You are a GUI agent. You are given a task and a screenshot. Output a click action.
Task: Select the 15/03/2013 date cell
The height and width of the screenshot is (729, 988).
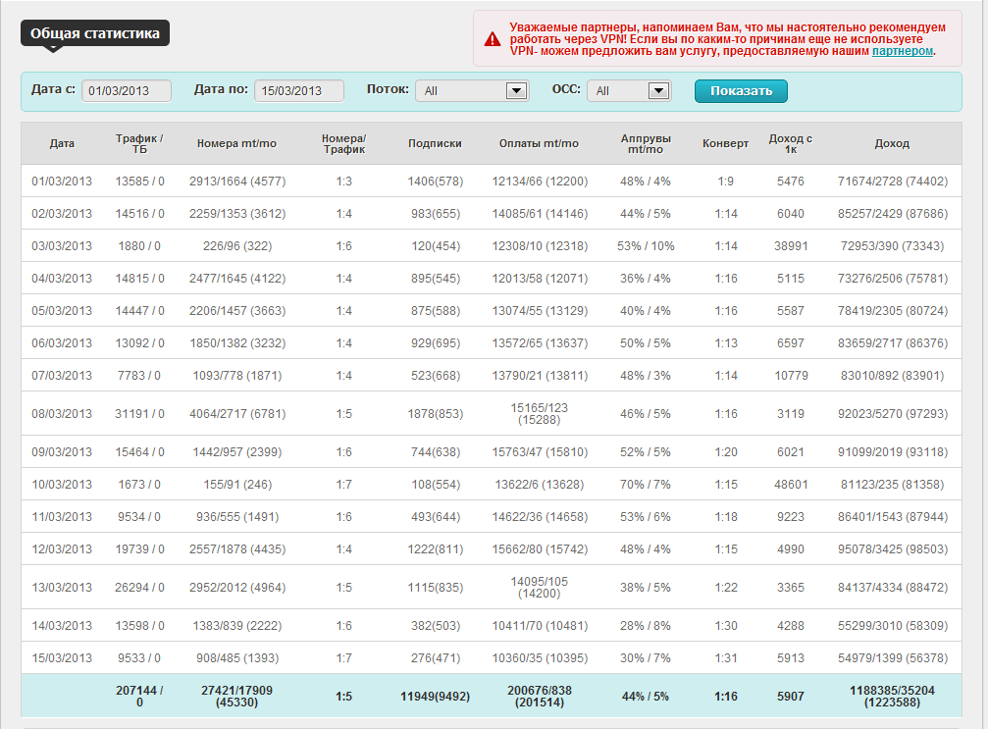[x=62, y=658]
